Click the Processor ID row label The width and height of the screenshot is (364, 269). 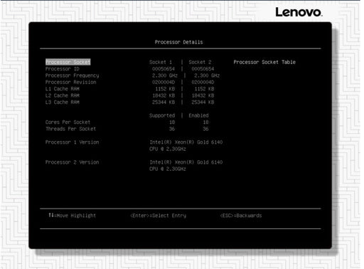point(63,69)
